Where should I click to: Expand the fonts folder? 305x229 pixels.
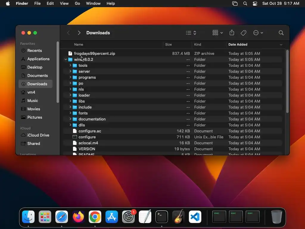(70, 113)
